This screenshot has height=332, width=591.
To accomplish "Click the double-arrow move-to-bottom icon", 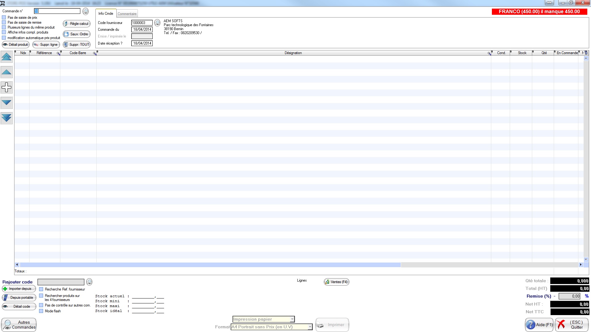I will tap(6, 118).
